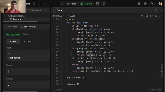Reset code with the undo arrow icon
The image size is (165, 92).
point(156,16)
